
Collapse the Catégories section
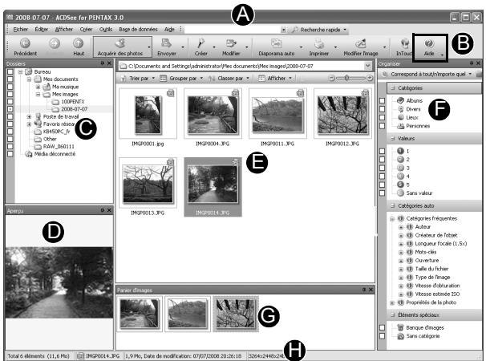pyautogui.click(x=393, y=88)
